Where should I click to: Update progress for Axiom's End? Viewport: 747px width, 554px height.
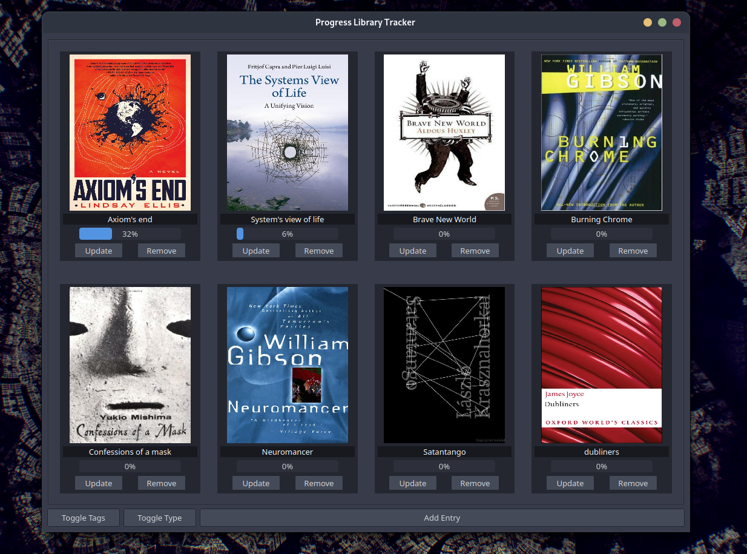tap(98, 250)
